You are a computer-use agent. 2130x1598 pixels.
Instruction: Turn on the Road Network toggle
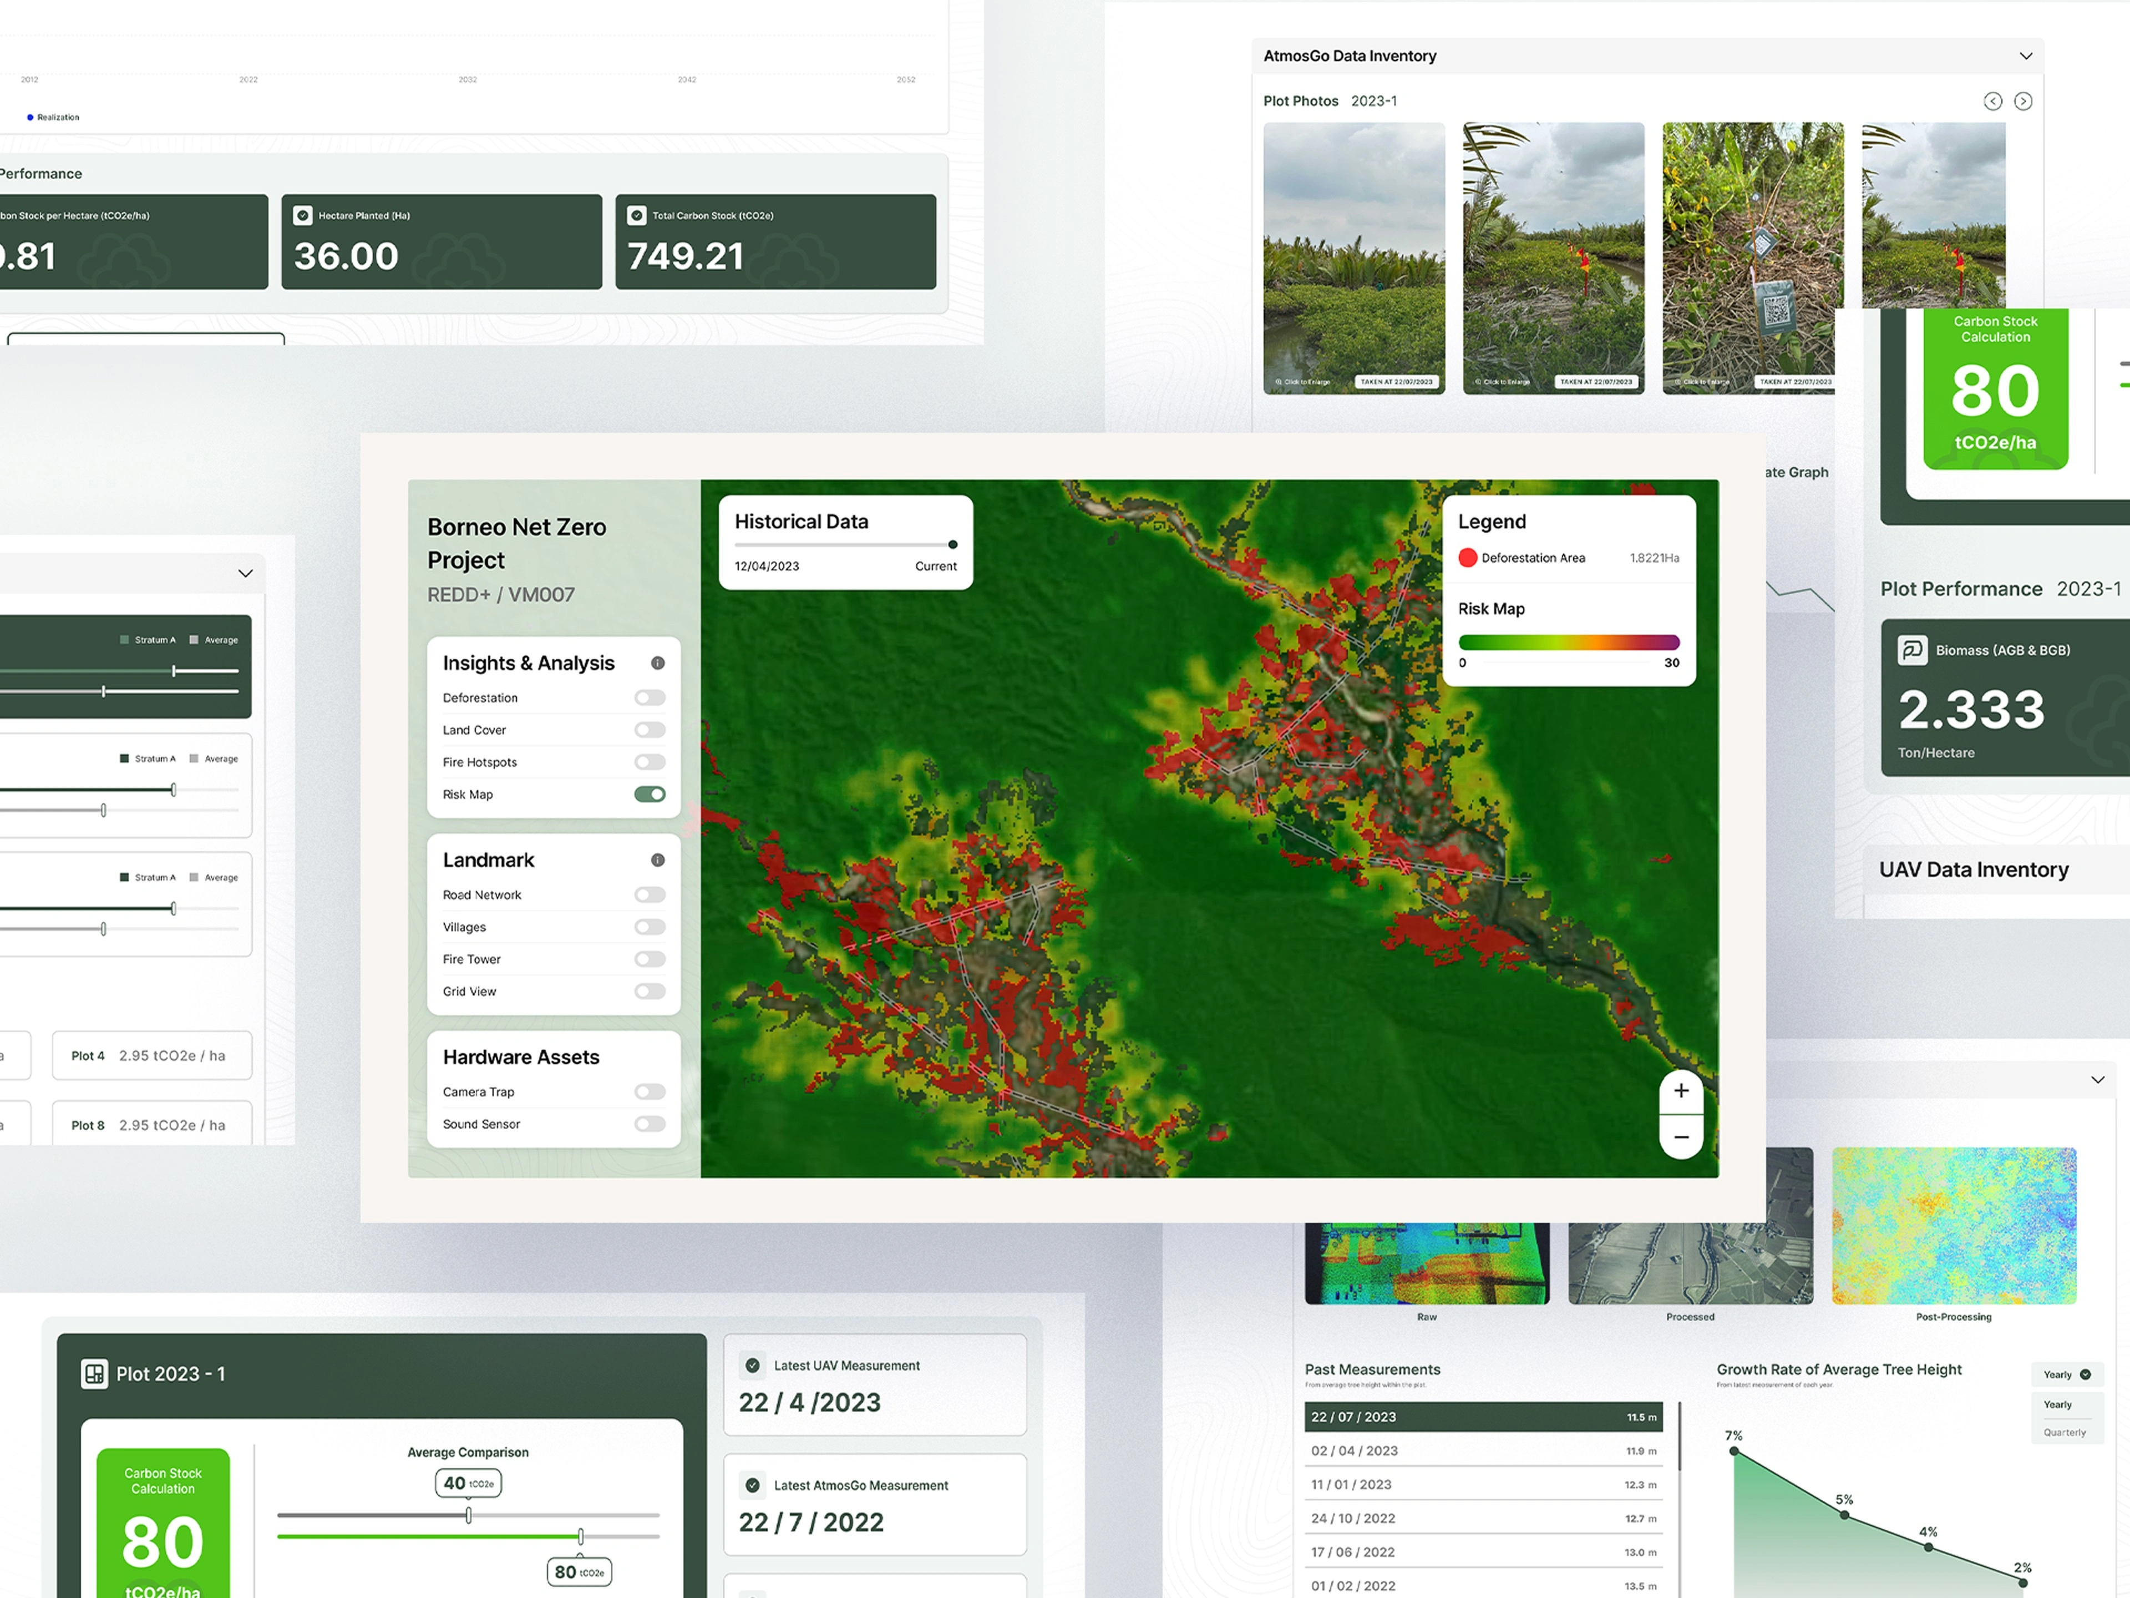coord(650,895)
